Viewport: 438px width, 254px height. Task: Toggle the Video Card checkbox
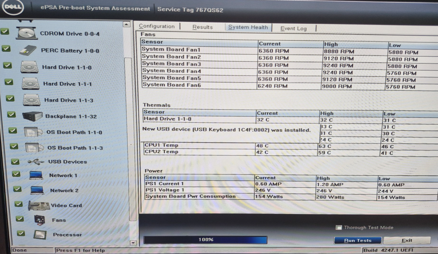(x=18, y=204)
